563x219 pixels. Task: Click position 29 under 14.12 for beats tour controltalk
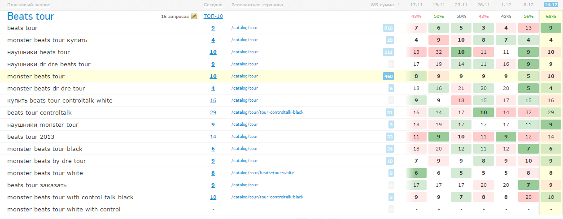[x=551, y=112]
